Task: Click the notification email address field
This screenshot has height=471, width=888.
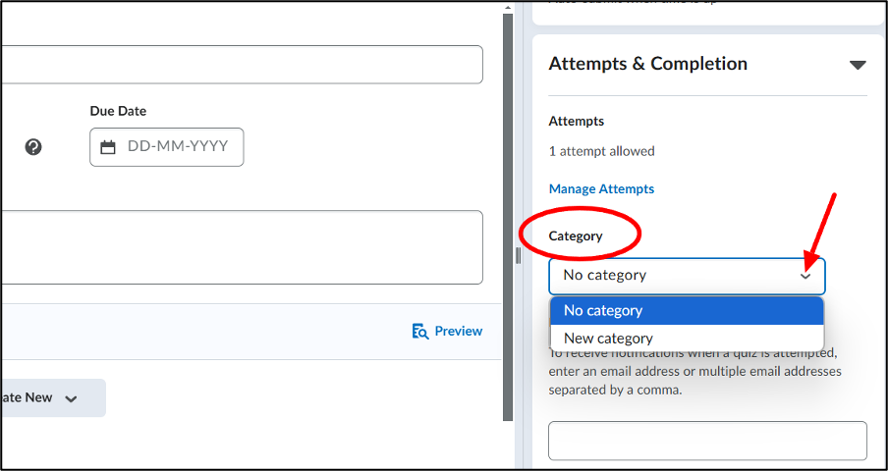Action: pos(707,441)
